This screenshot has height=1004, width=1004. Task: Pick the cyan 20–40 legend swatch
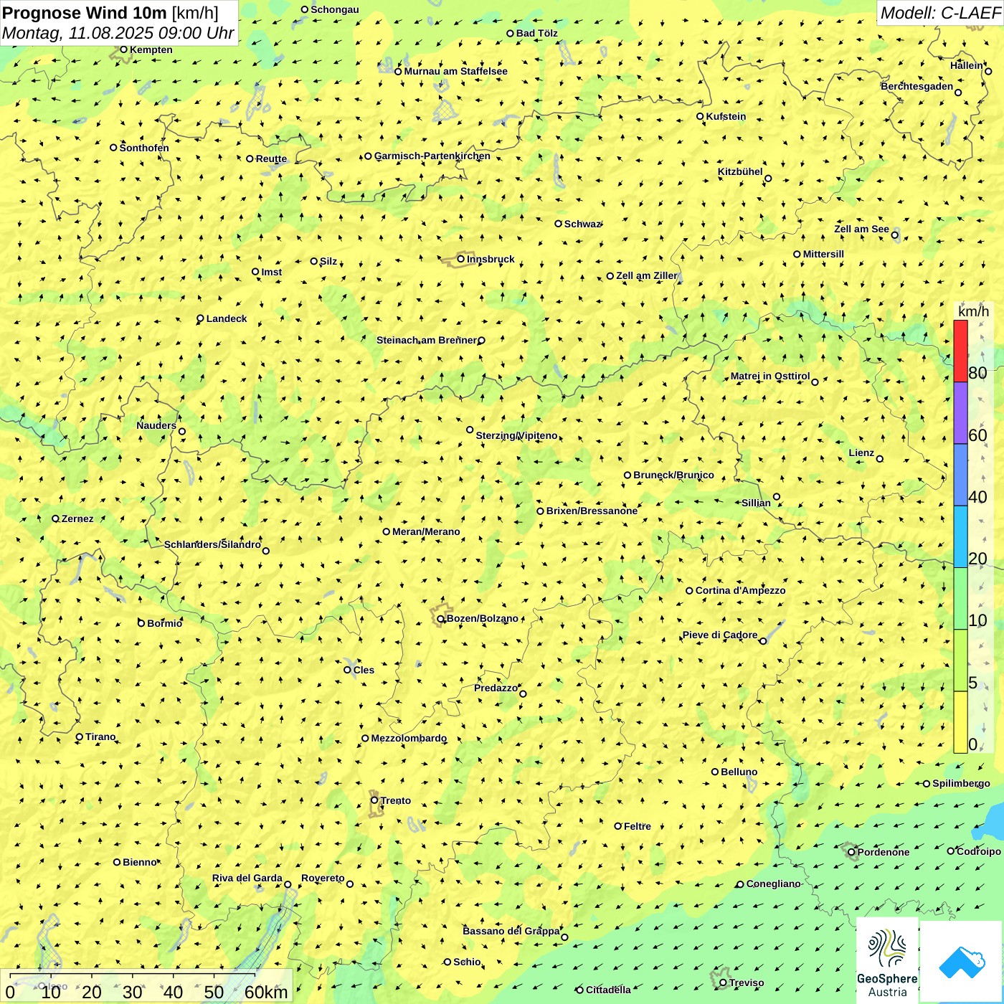point(960,537)
